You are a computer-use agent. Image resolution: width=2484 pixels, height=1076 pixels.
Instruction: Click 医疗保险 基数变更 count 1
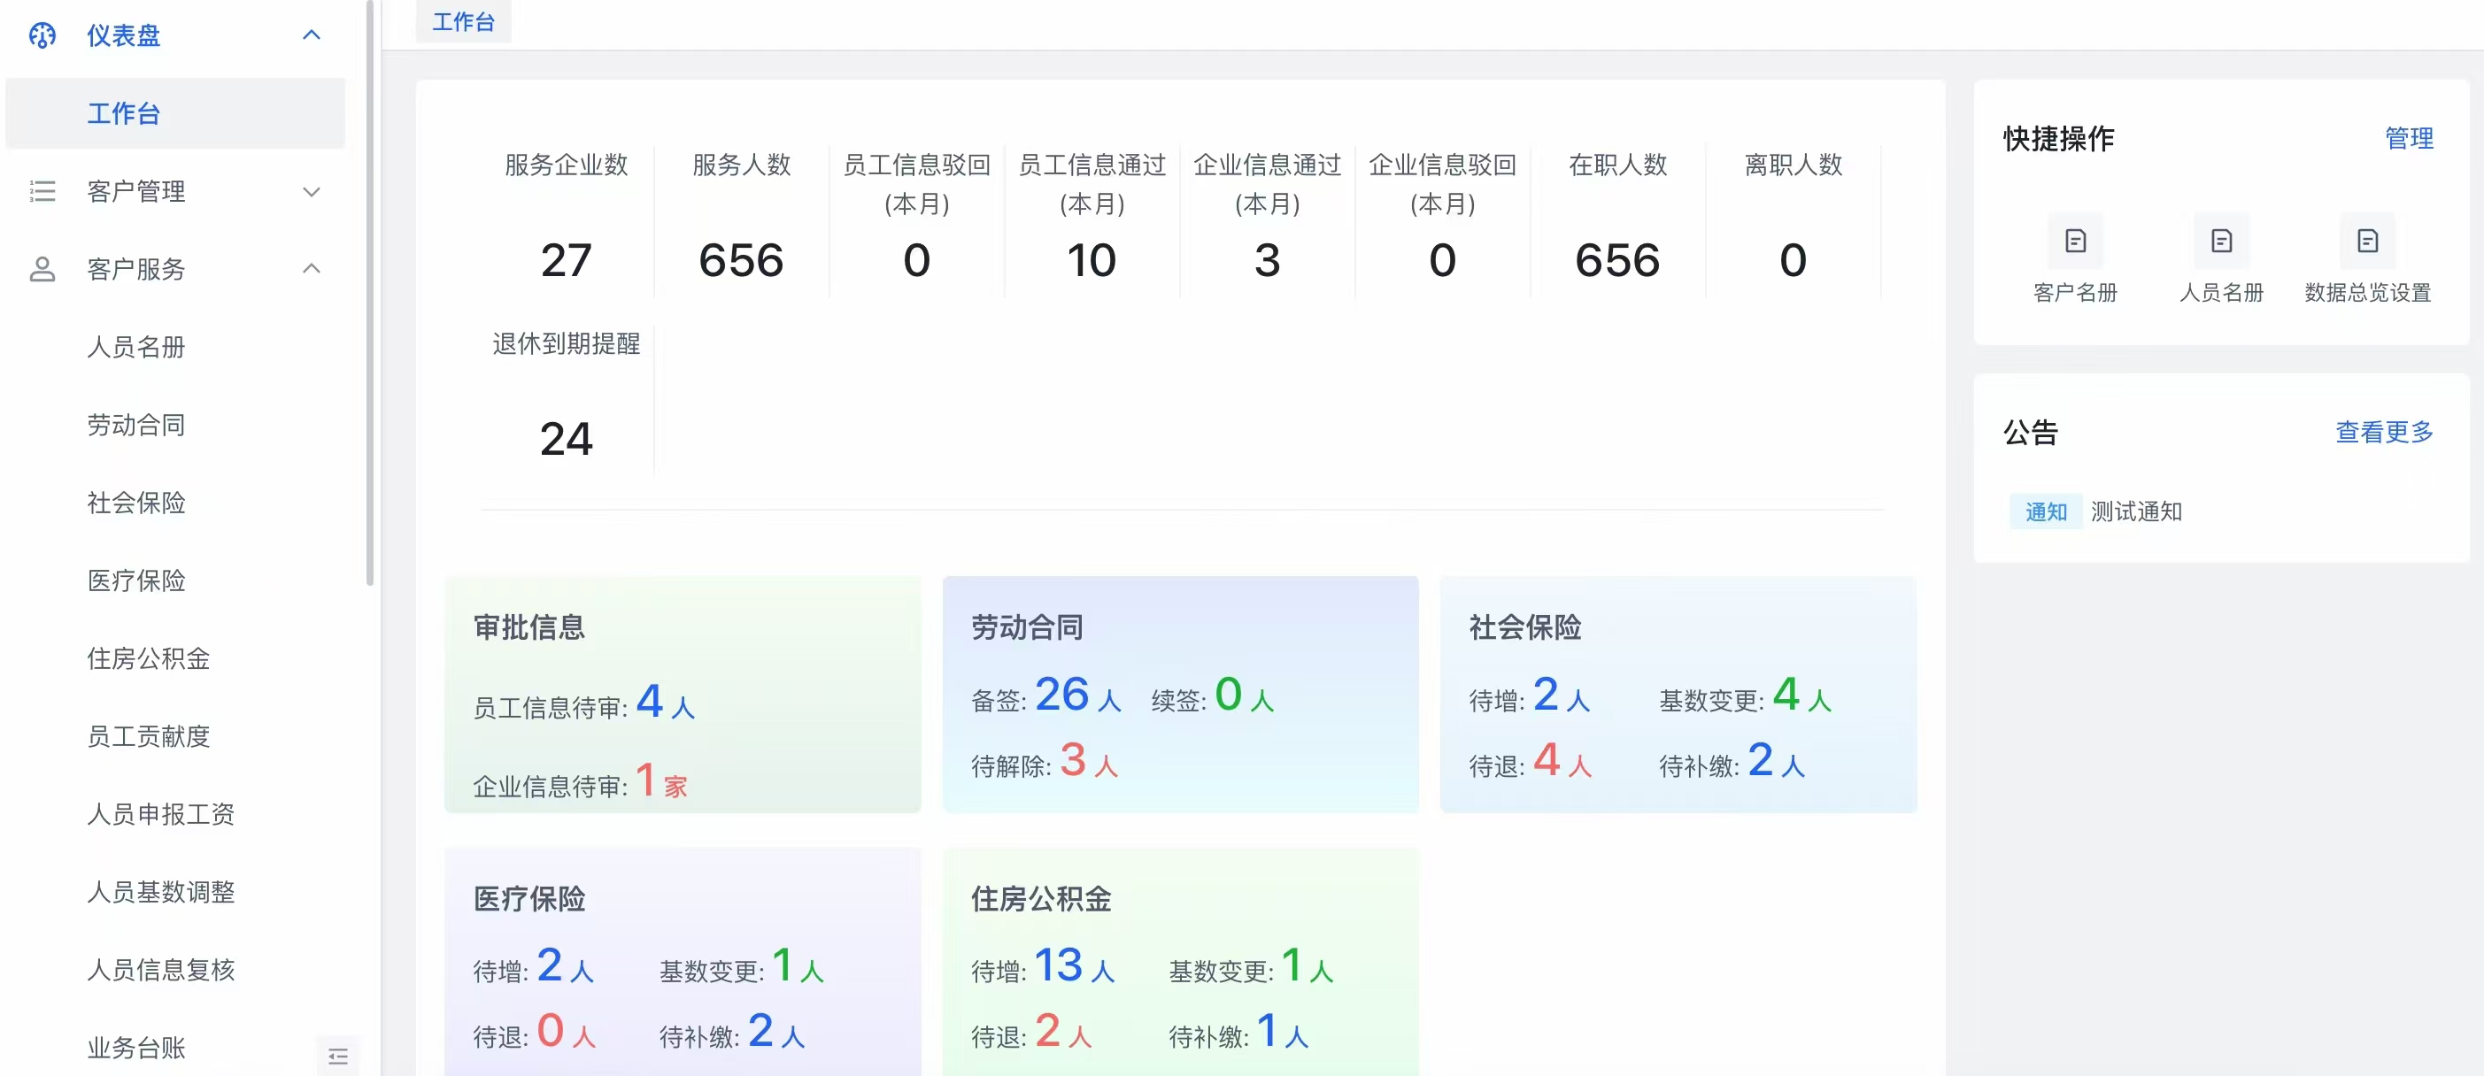click(782, 966)
